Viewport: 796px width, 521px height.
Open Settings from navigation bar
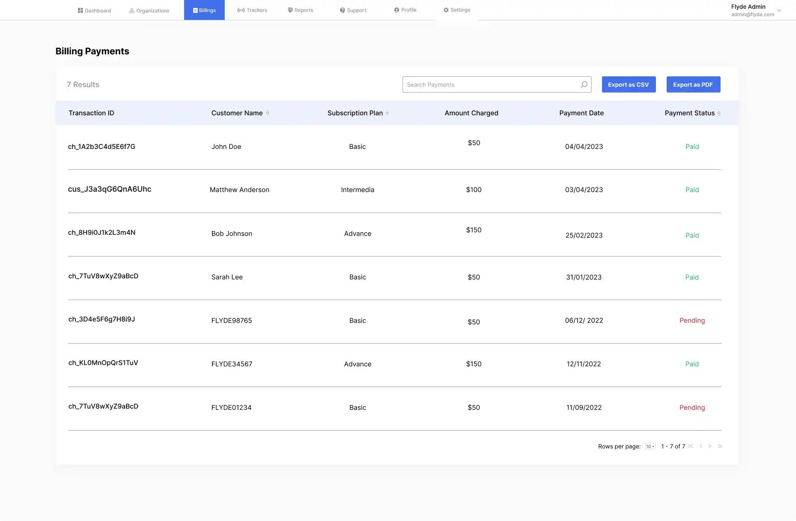457,10
